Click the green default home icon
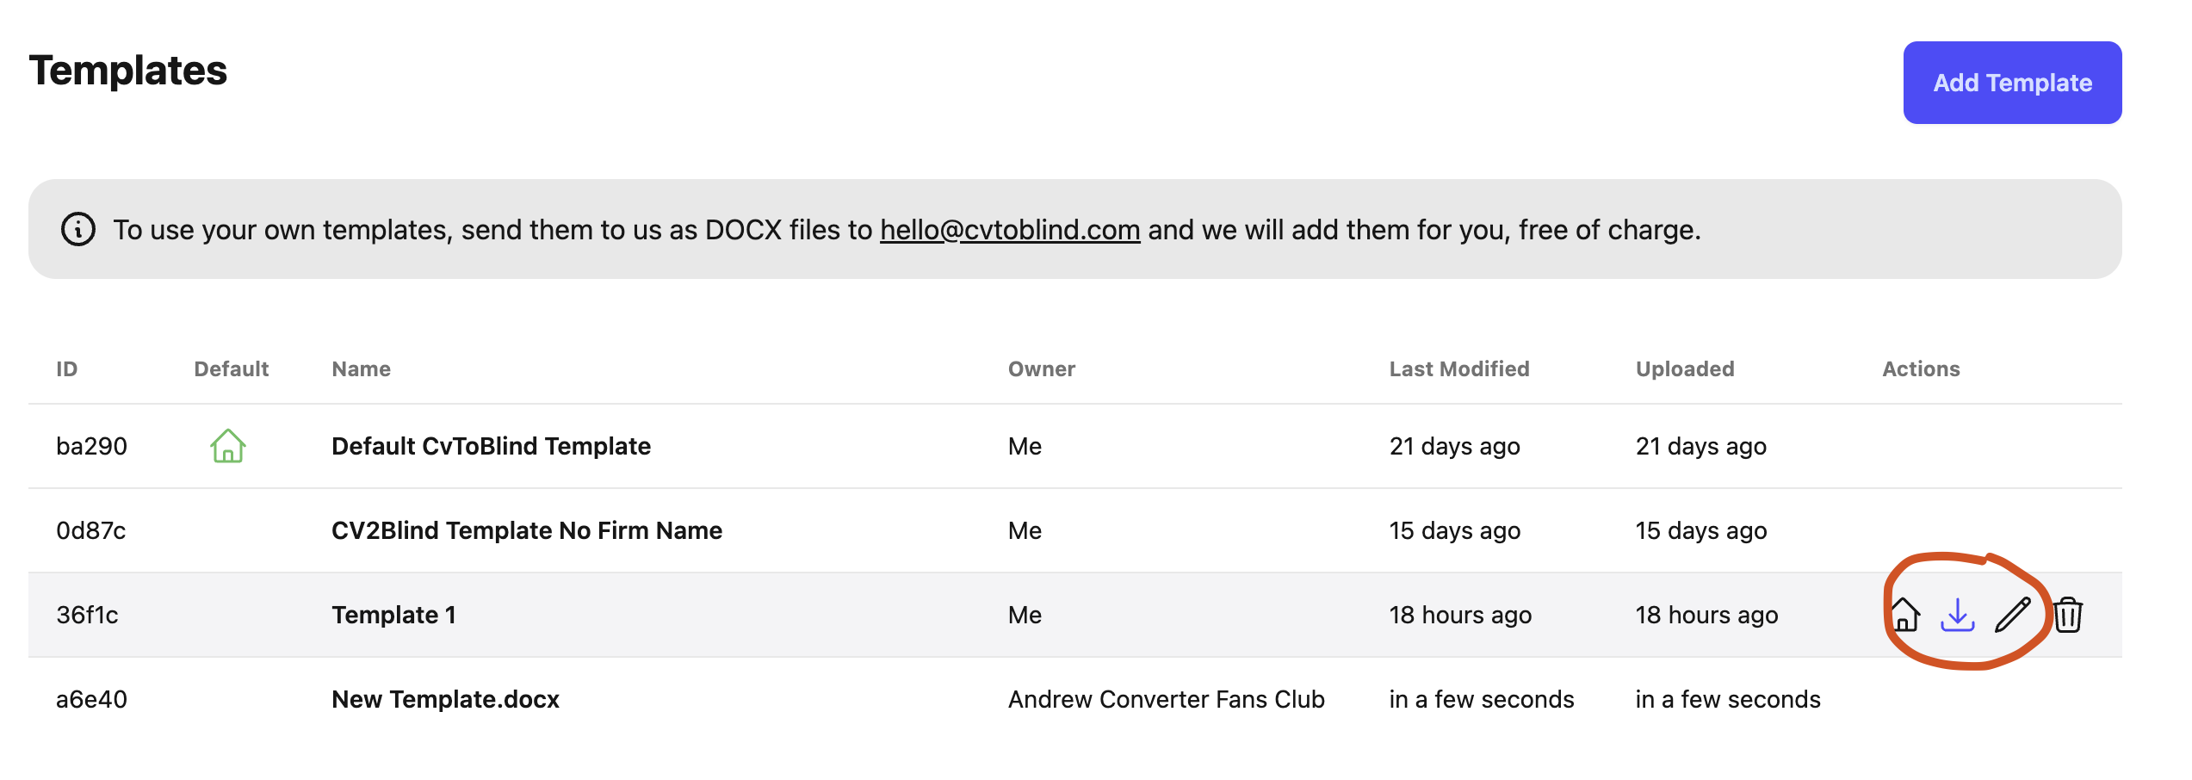The width and height of the screenshot is (2192, 780). (228, 446)
